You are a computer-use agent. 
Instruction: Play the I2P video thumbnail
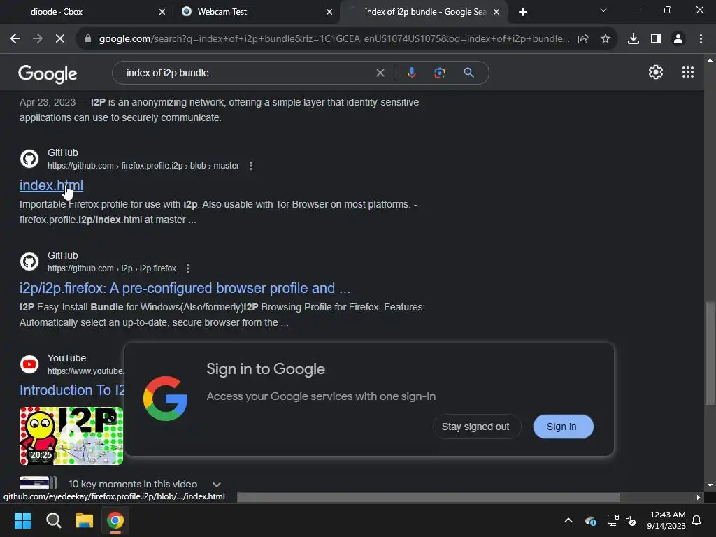[x=71, y=436]
